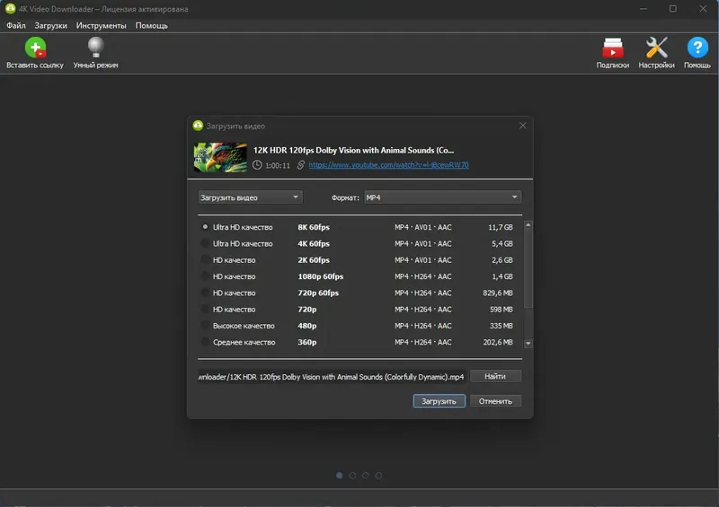The width and height of the screenshot is (719, 507).
Task: Click the 5,4 GB size value
Action: [x=502, y=244]
